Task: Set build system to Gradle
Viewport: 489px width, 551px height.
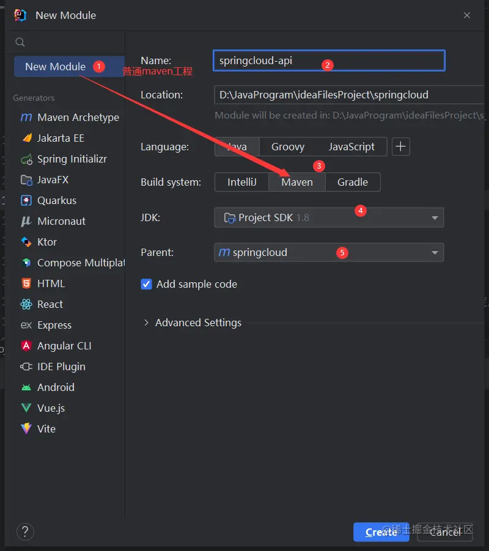Action: (353, 182)
